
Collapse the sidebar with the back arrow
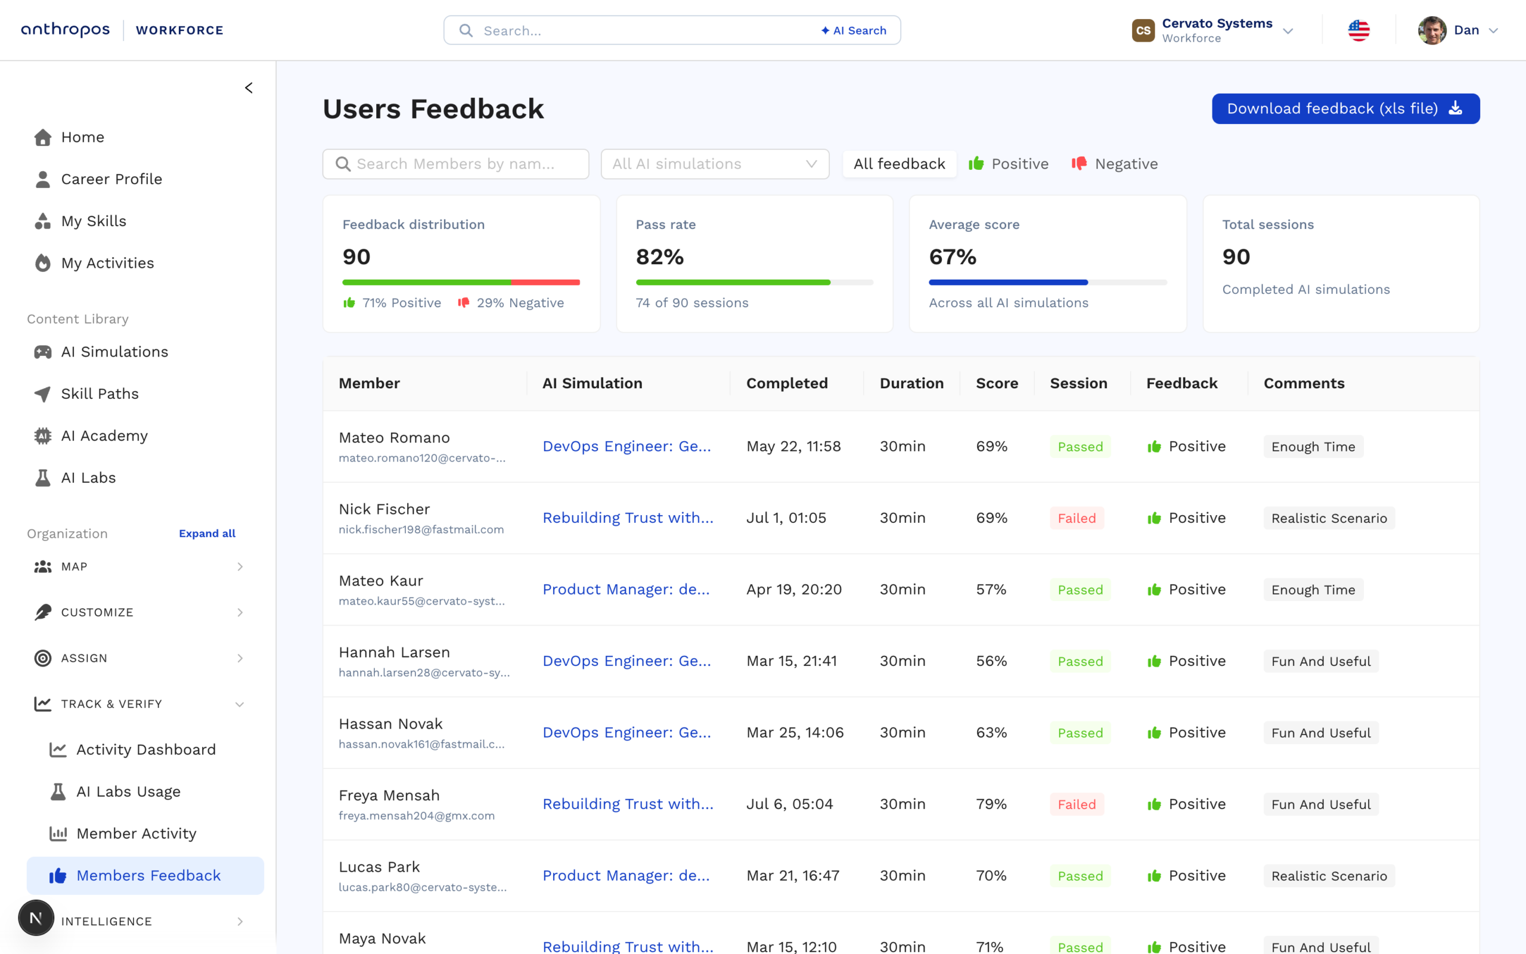click(x=249, y=88)
